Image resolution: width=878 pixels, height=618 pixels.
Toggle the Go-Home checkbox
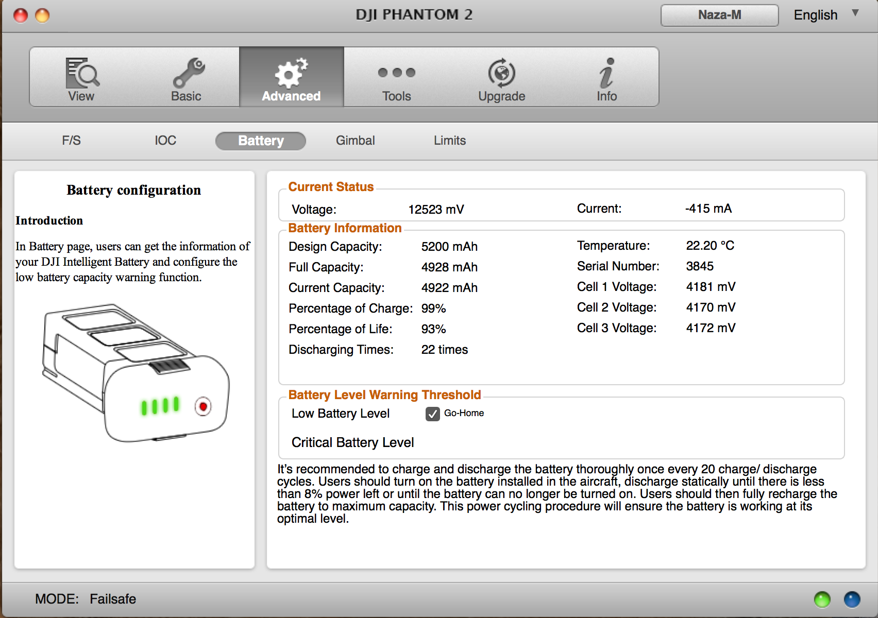coord(433,414)
